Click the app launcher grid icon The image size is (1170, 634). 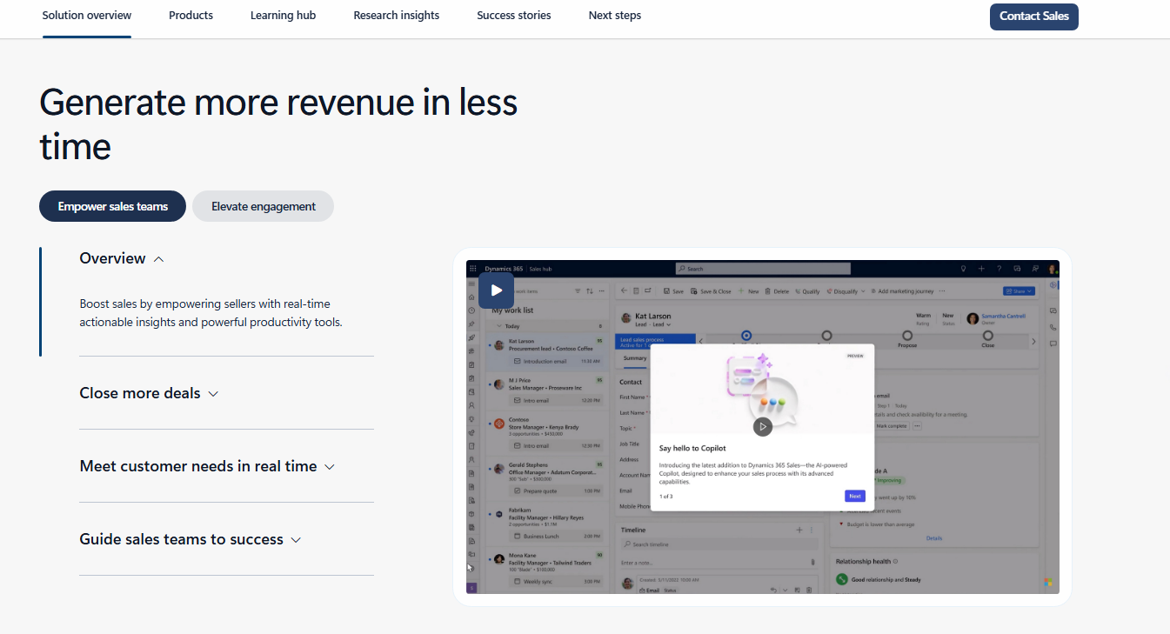click(472, 269)
